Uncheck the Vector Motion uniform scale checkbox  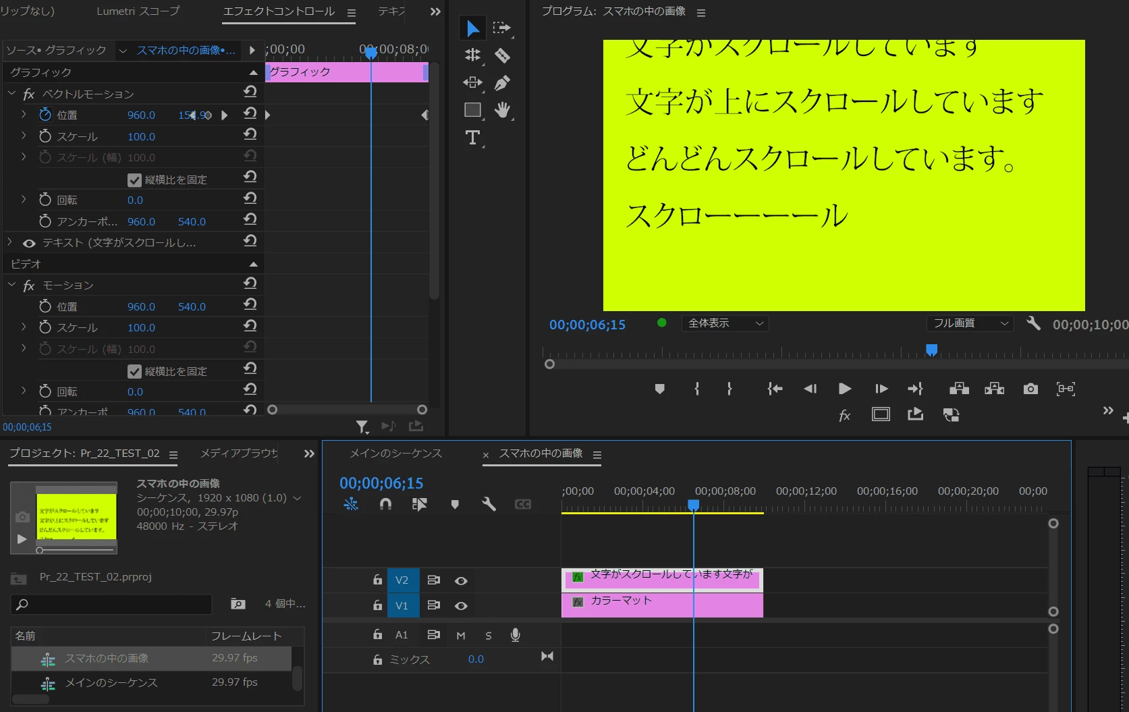[134, 180]
